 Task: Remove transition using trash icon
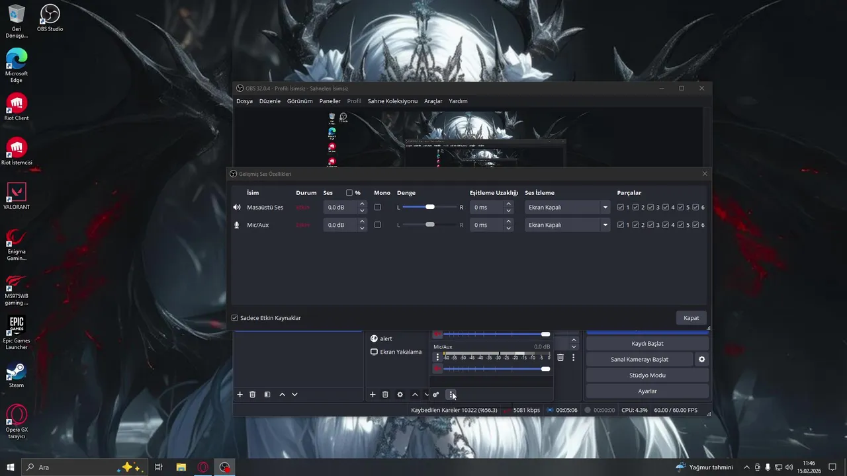[x=560, y=357]
